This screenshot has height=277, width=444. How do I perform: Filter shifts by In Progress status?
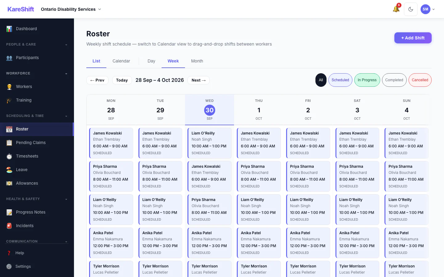(367, 80)
